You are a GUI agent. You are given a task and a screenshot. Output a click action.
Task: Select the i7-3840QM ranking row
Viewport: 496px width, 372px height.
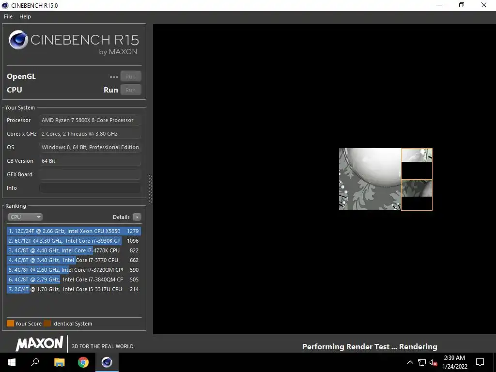[74, 279]
